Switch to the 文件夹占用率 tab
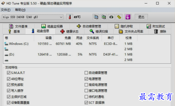The image size is (175, 106). [x=131, y=31]
